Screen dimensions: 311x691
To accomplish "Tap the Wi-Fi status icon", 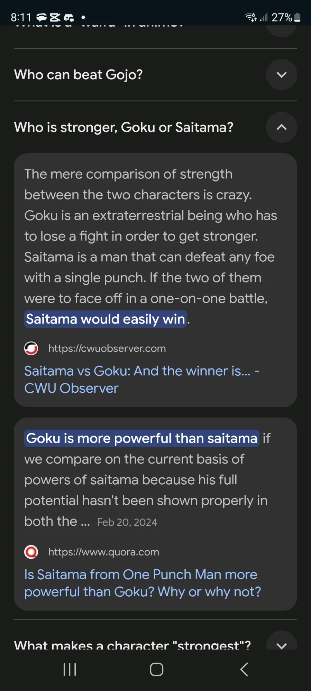I will coord(251,17).
